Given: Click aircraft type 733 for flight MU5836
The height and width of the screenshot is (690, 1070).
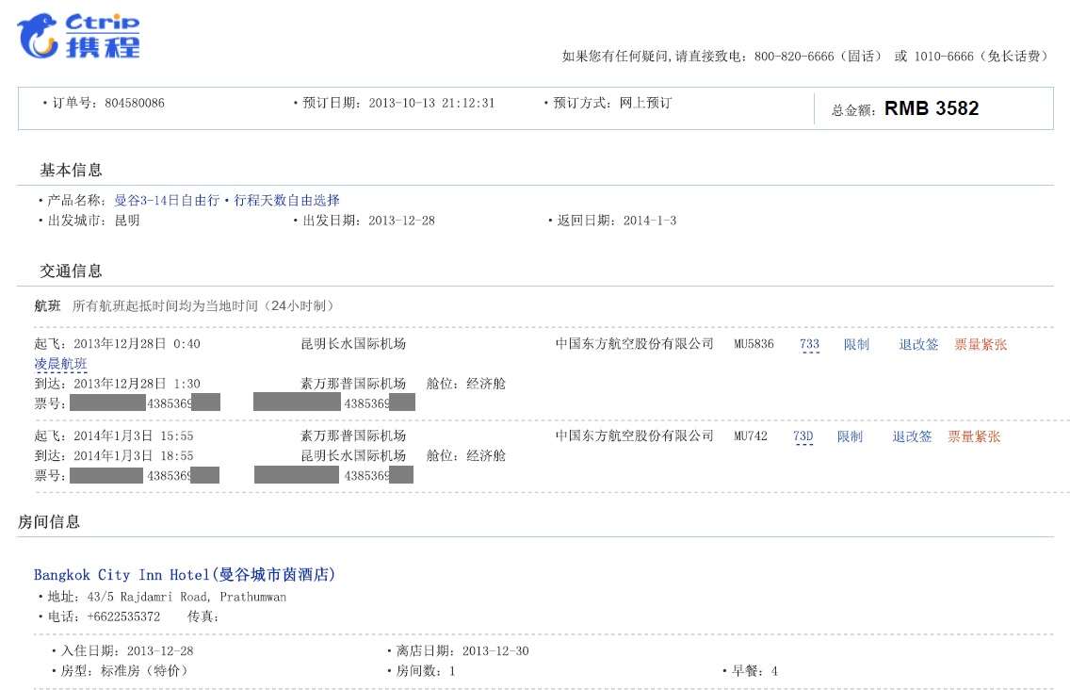Looking at the screenshot, I should click(809, 344).
